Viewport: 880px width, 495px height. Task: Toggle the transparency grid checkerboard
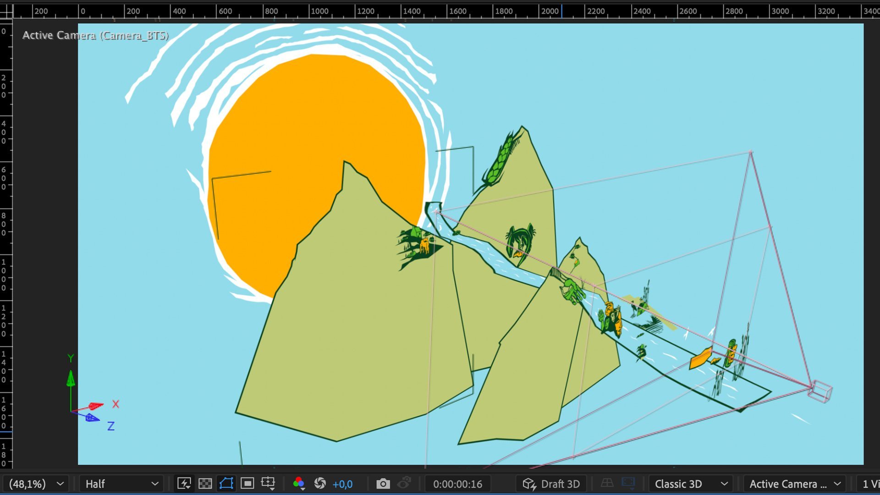click(205, 484)
